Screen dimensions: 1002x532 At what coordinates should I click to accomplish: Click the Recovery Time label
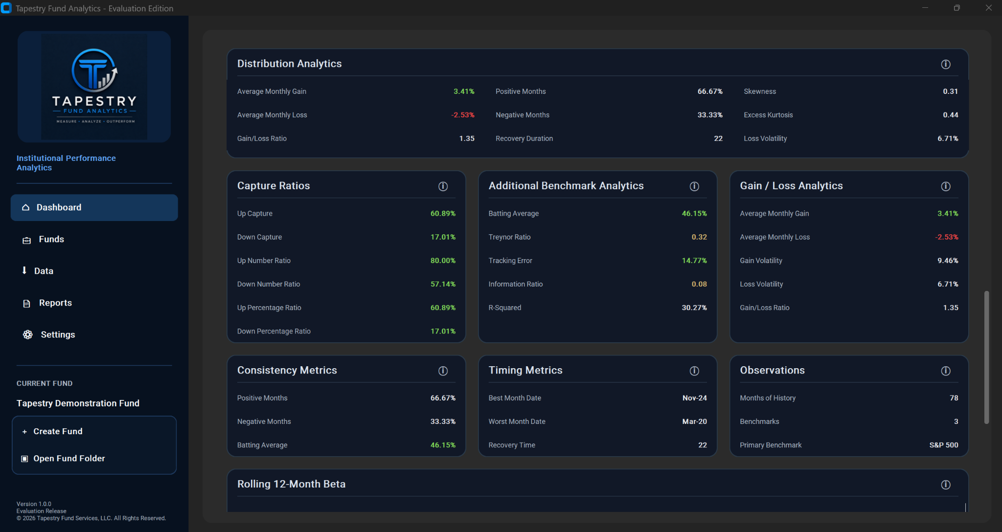pyautogui.click(x=512, y=445)
